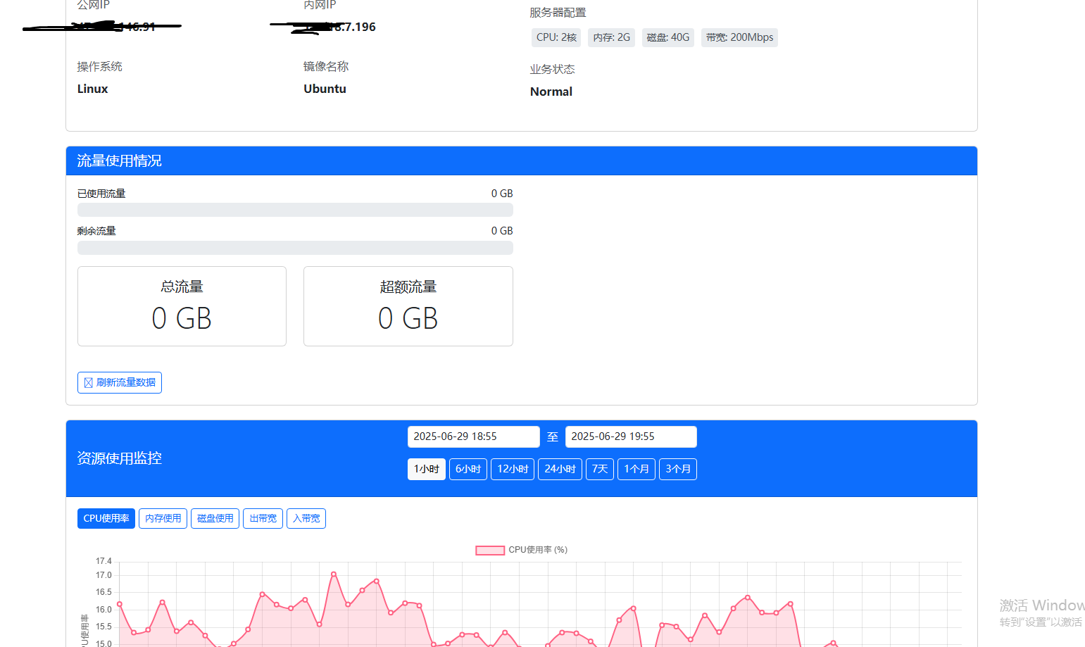Select the 12小时 time range
The height and width of the screenshot is (647, 1085).
tap(513, 469)
